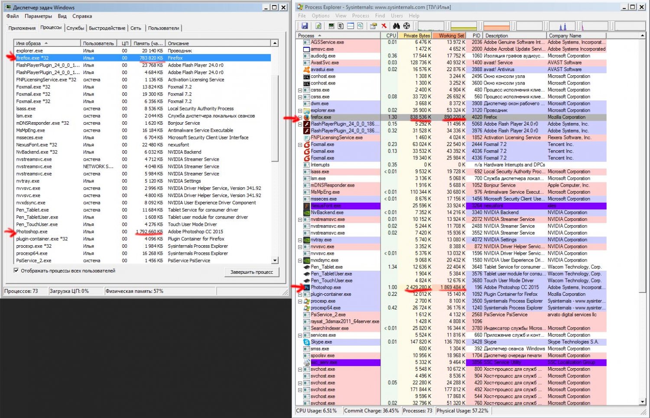Click the NvBackend.exe NVIDIA icon

point(307,212)
